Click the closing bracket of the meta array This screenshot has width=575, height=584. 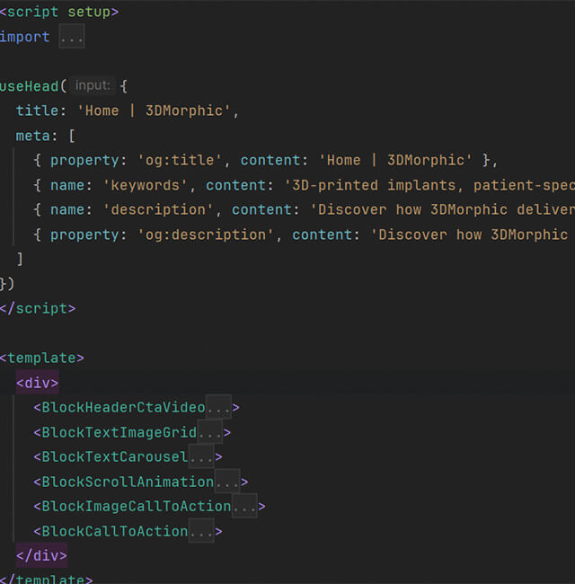(x=20, y=259)
